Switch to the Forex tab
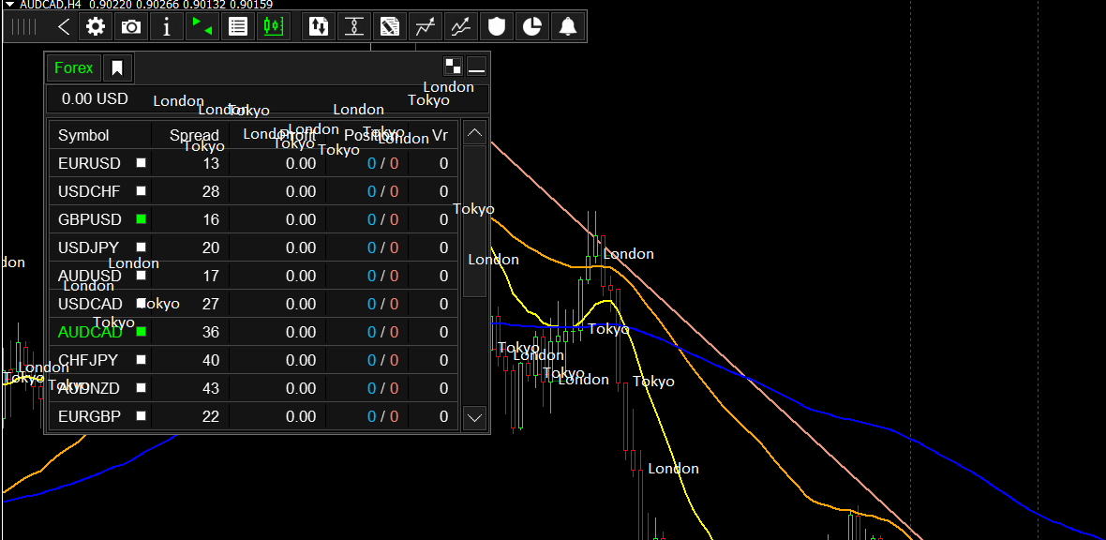 click(74, 68)
